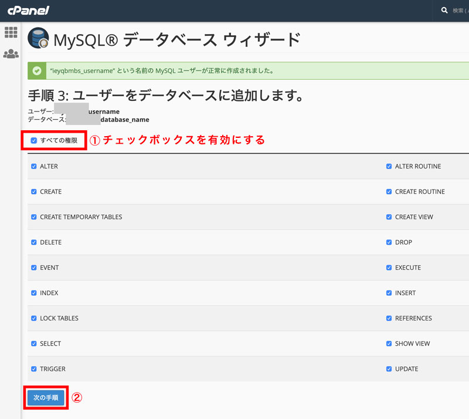The width and height of the screenshot is (469, 419).
Task: Open the user manager people icon
Action: (11, 54)
